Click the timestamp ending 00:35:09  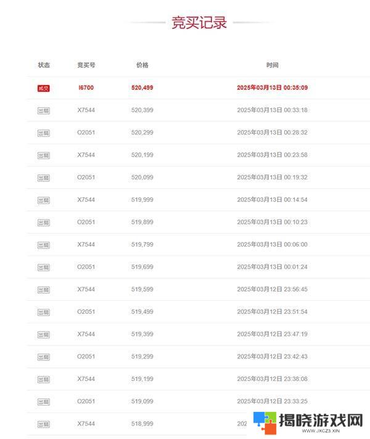click(272, 88)
